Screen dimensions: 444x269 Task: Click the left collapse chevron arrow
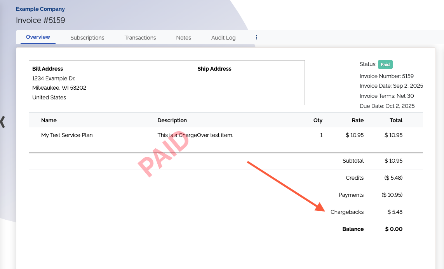(x=3, y=121)
